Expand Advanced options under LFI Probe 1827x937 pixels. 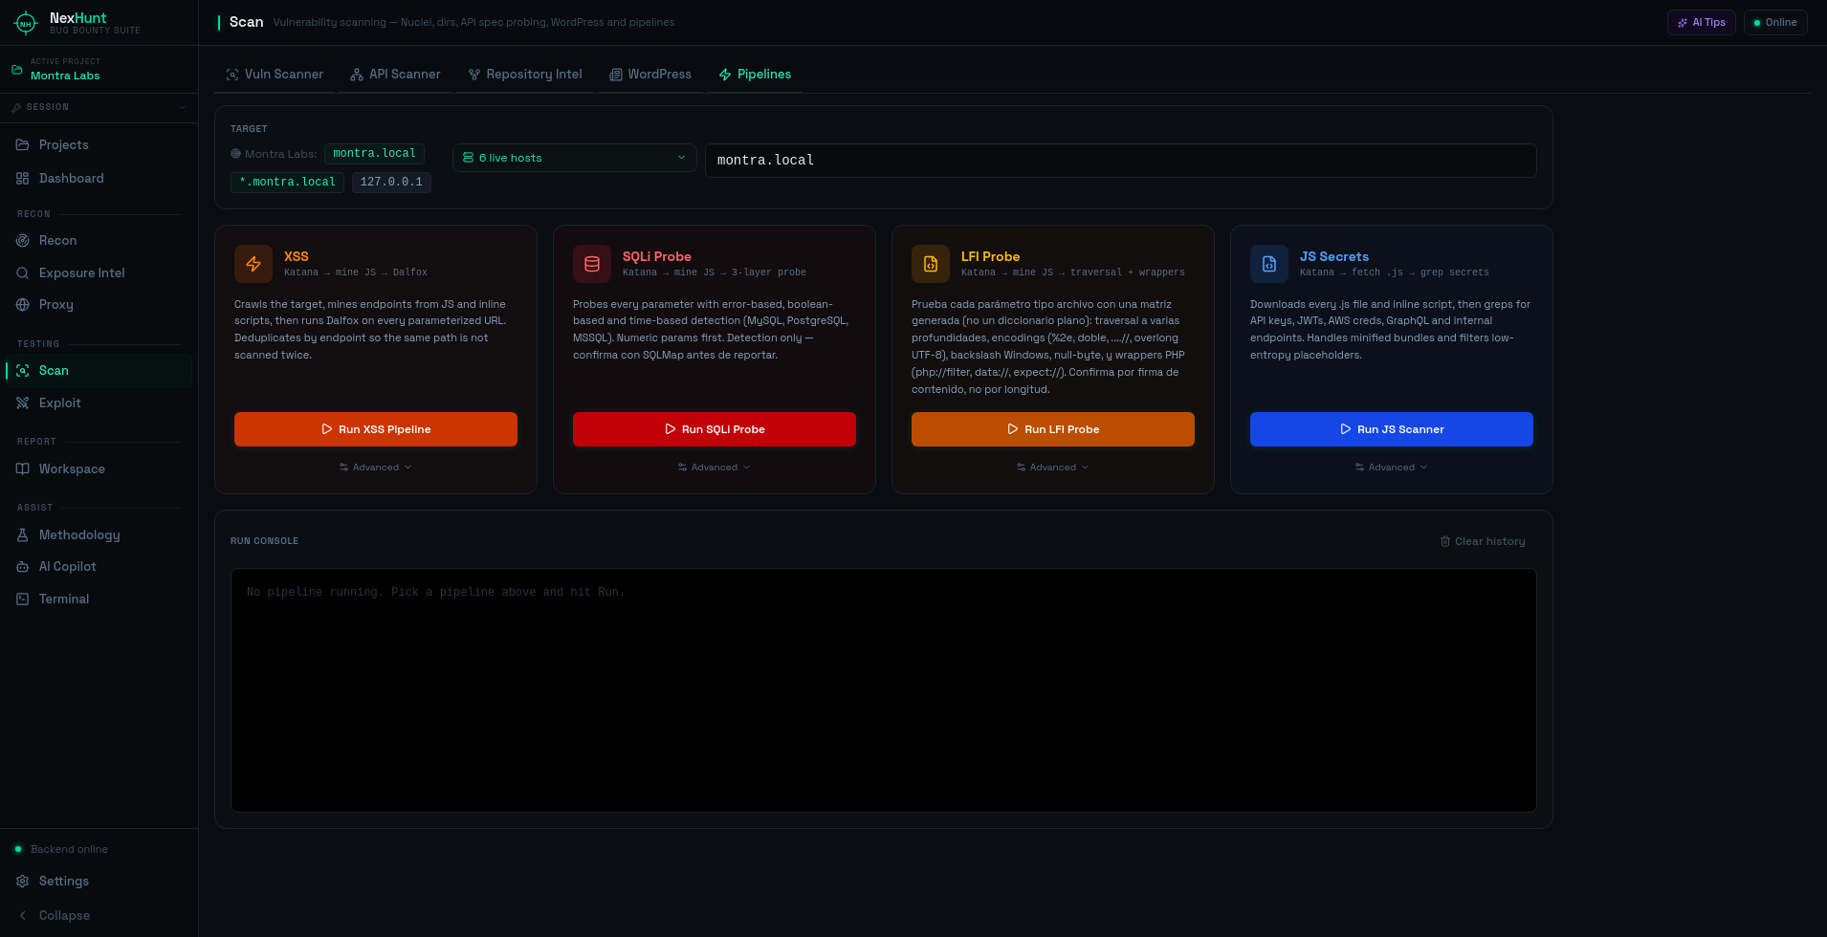pos(1053,468)
